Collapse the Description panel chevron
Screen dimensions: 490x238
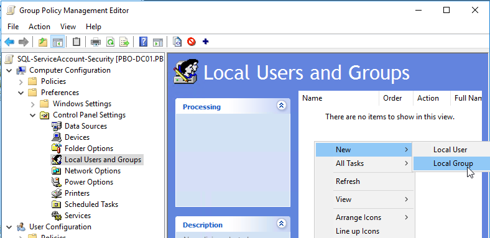click(x=282, y=224)
